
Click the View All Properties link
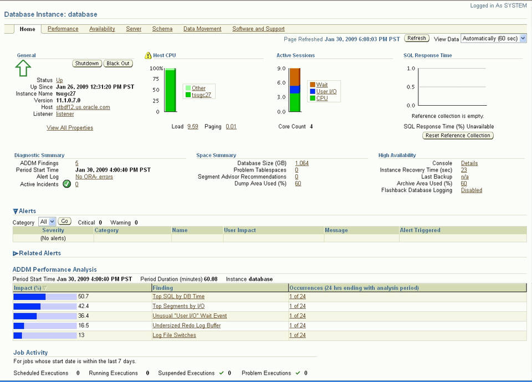[69, 127]
